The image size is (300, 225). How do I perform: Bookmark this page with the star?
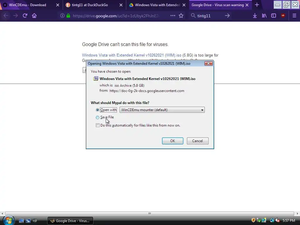(181, 16)
